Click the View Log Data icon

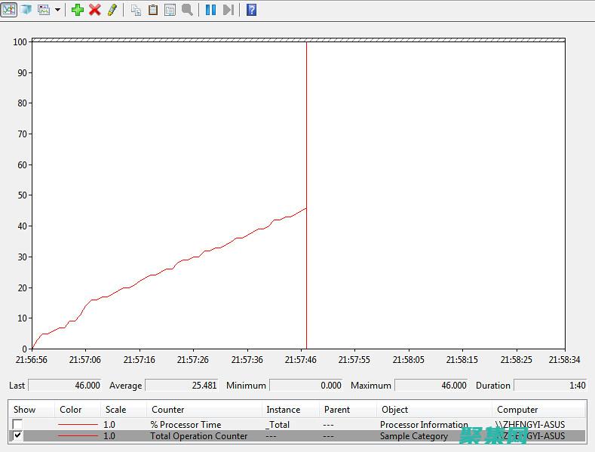click(26, 10)
